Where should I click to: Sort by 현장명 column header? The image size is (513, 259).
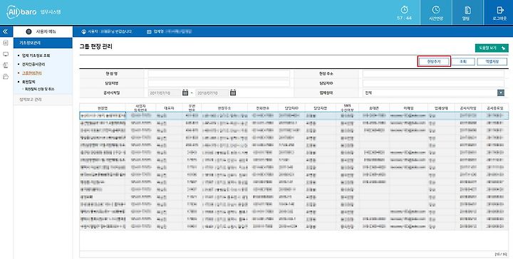[103, 107]
